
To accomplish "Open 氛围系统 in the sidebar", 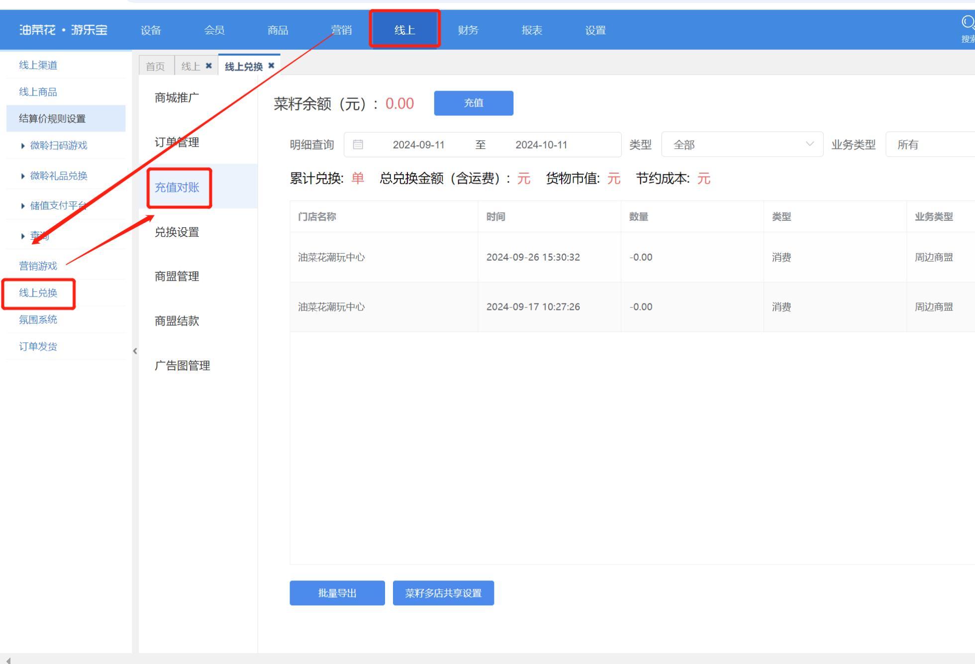I will (x=38, y=320).
